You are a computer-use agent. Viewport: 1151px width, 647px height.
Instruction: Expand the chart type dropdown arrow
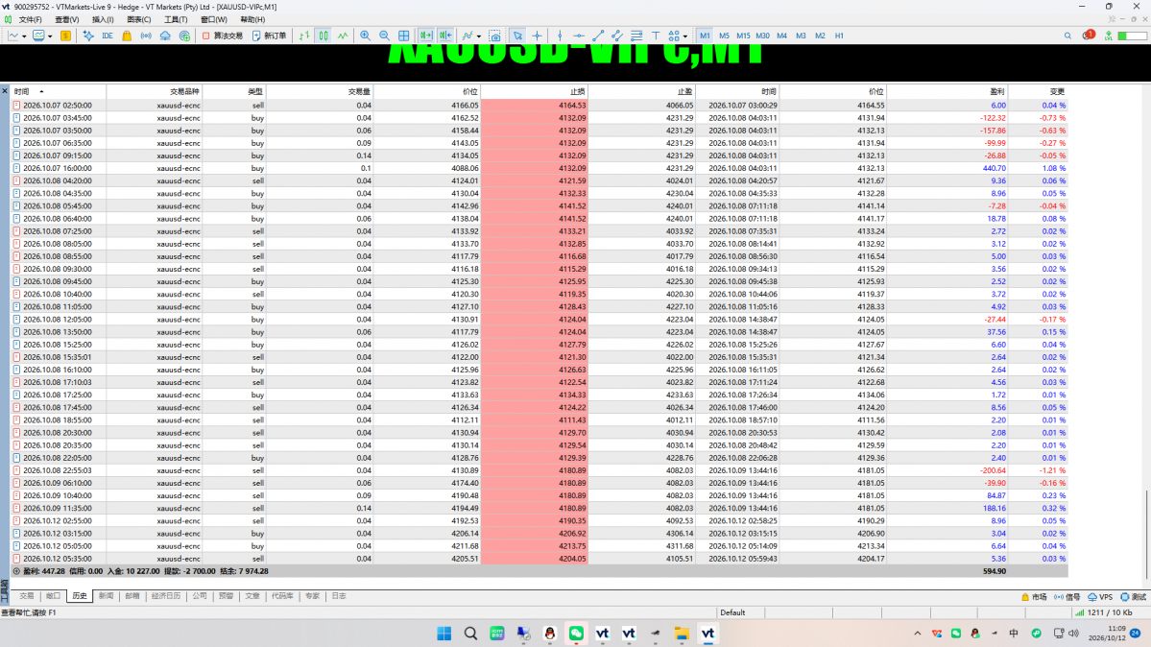point(24,36)
